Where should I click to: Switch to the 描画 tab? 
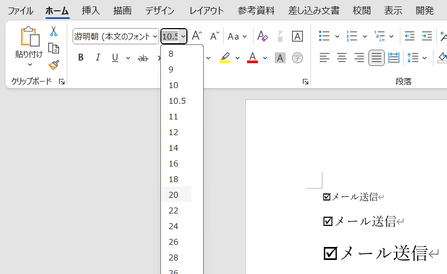122,11
